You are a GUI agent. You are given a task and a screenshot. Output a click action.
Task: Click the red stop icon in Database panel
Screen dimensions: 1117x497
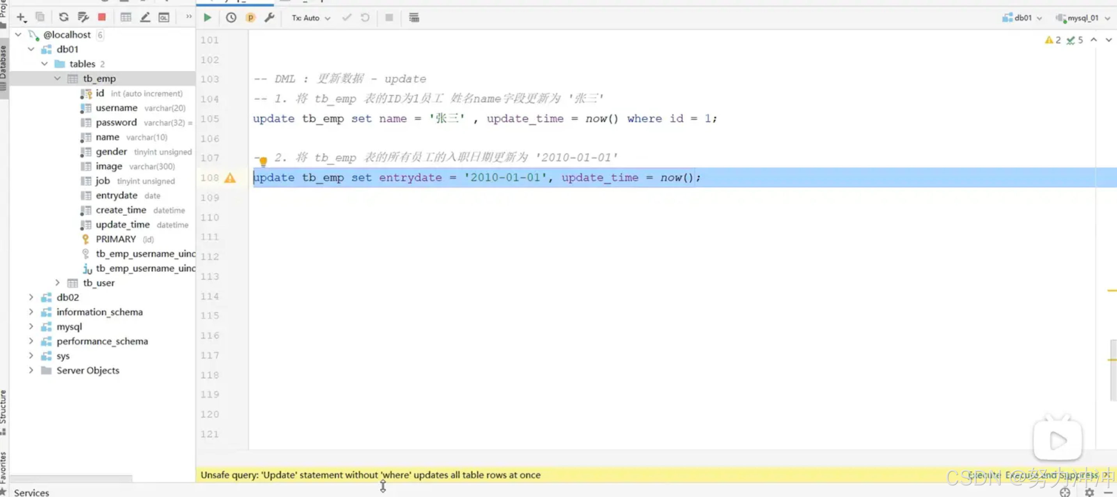tap(102, 17)
